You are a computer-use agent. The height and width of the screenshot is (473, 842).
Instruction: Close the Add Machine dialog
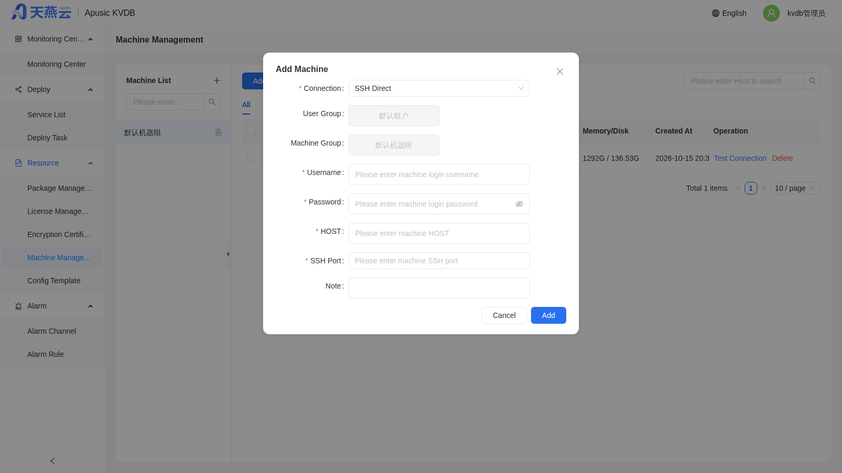(560, 71)
